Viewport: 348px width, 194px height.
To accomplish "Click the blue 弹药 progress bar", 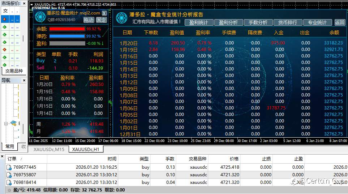I will [67, 36].
